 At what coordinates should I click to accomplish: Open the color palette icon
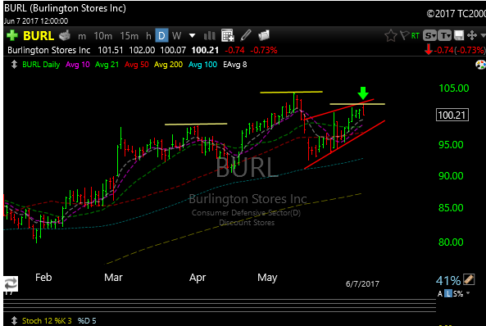[x=480, y=65]
